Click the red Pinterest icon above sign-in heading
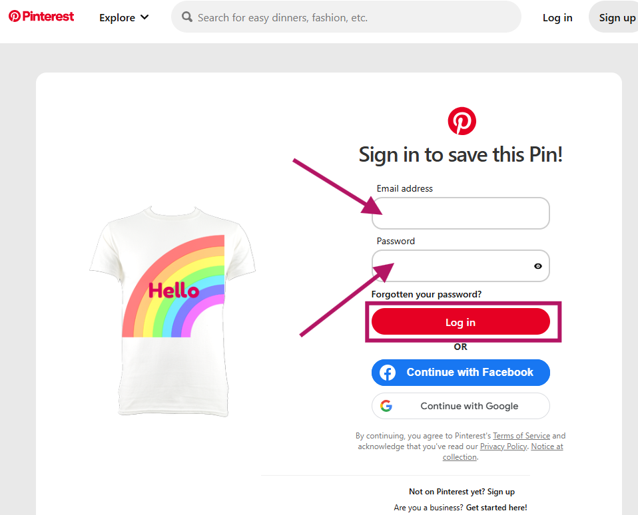The image size is (638, 515). pyautogui.click(x=462, y=121)
